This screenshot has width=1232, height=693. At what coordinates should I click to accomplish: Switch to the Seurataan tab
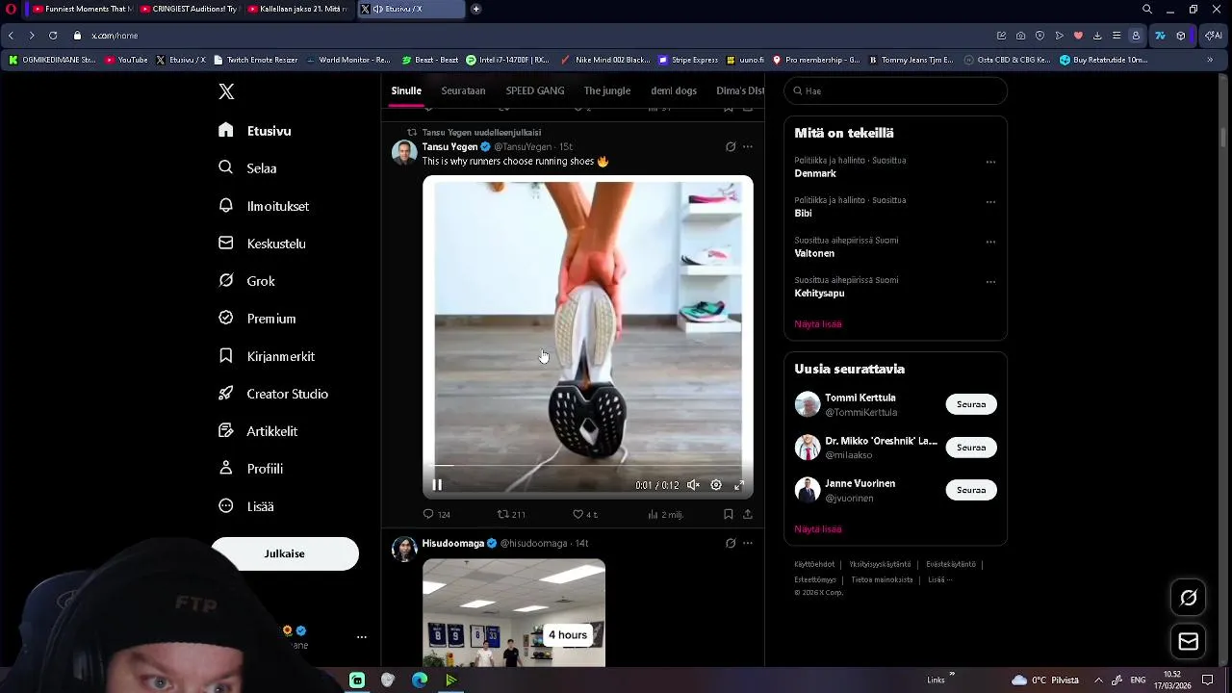click(463, 90)
